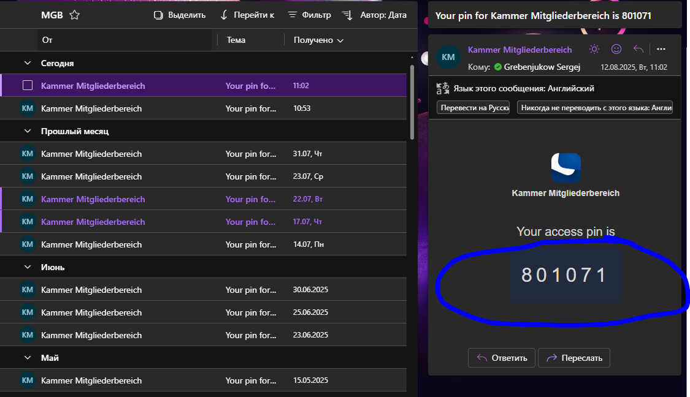690x397 pixels.
Task: Open sender name Kammer Mitgliederbereich in reading pane
Action: (x=519, y=50)
